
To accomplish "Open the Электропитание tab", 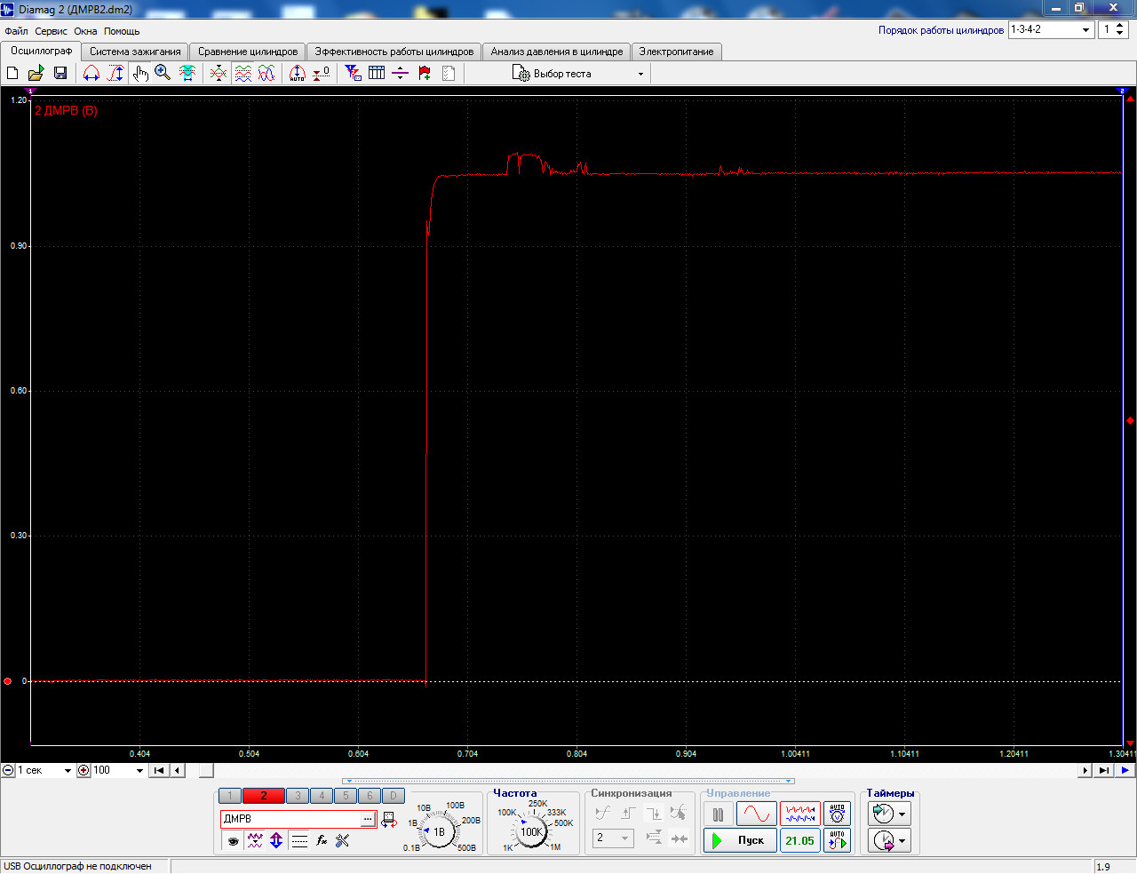I will pyautogui.click(x=676, y=52).
